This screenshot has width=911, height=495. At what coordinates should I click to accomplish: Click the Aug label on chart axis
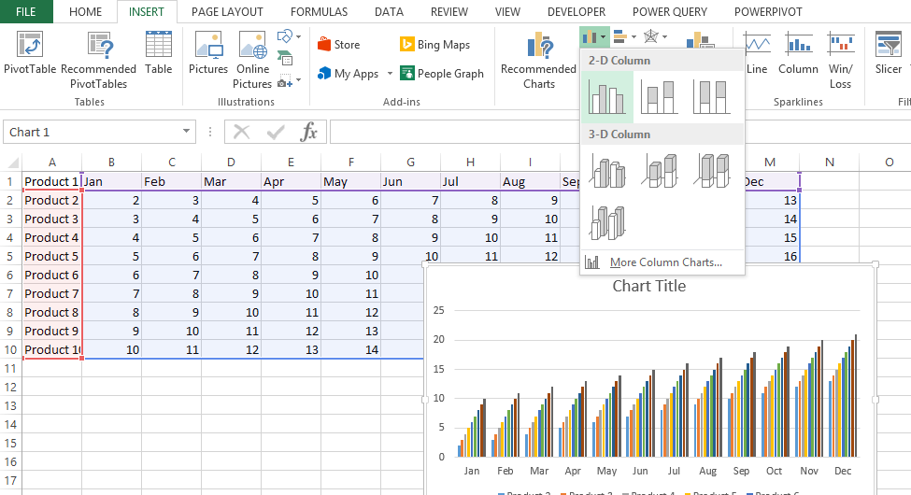(707, 471)
